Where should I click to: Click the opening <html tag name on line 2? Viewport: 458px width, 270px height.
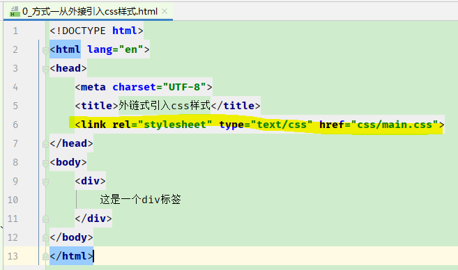coord(65,49)
